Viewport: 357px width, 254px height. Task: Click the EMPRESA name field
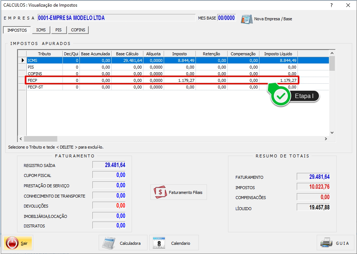pyautogui.click(x=116, y=18)
